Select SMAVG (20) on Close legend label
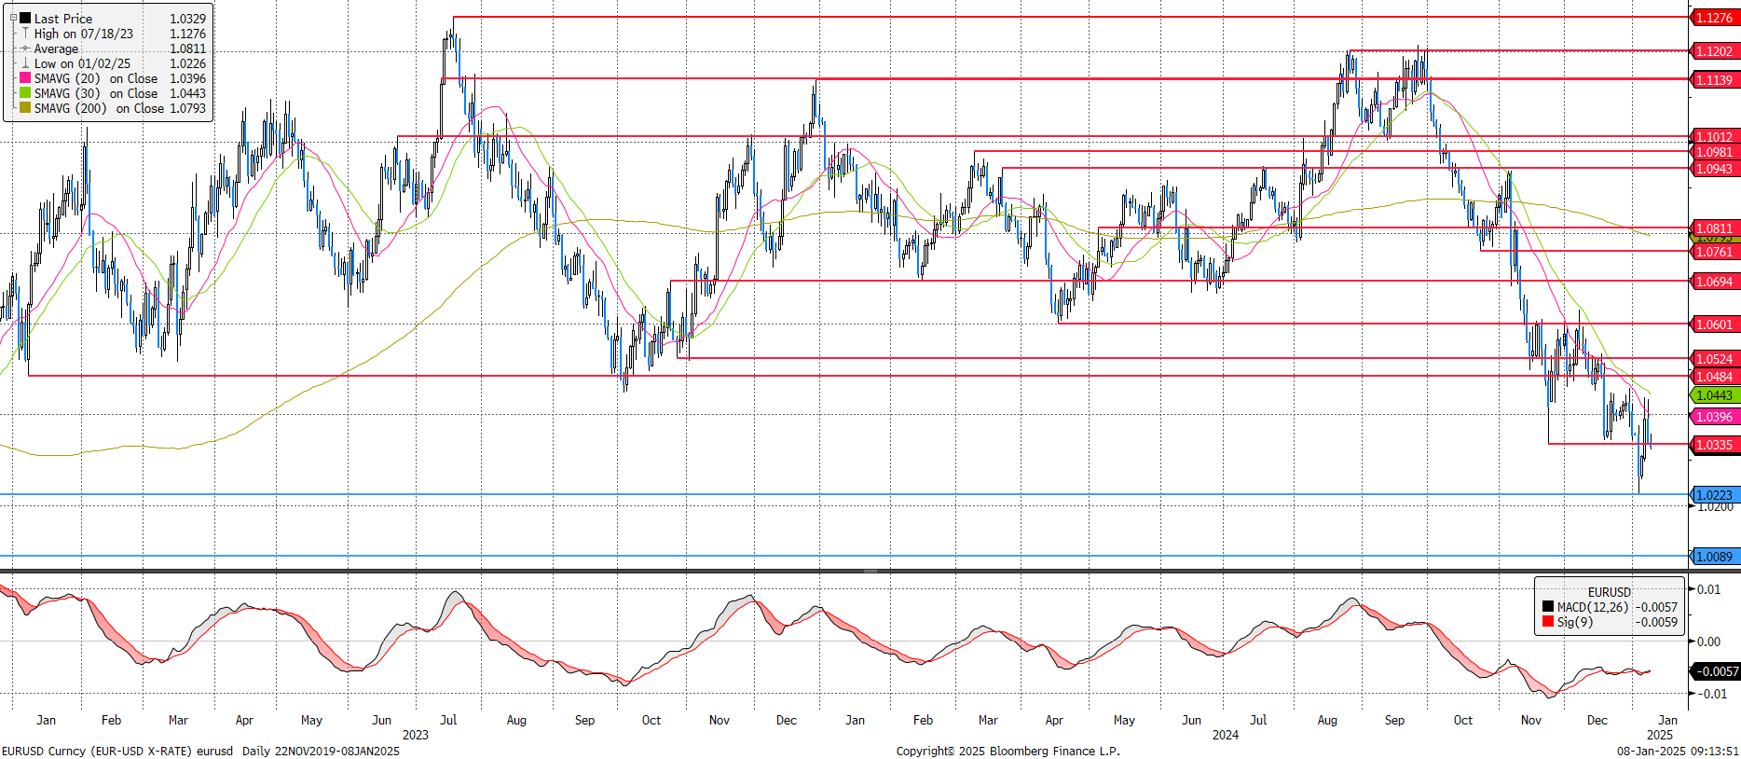1741x759 pixels. click(96, 78)
